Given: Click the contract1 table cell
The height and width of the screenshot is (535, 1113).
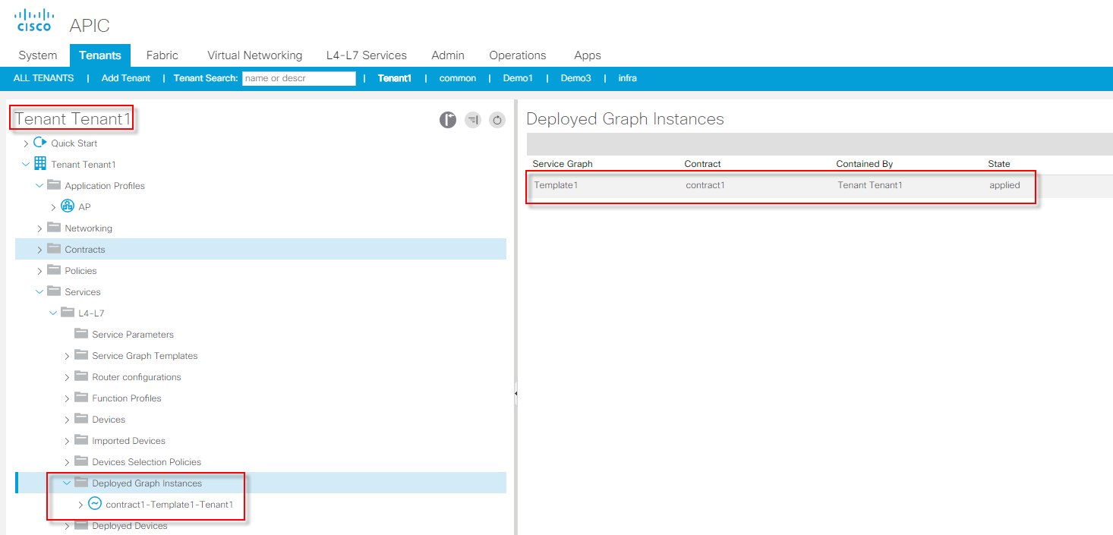Looking at the screenshot, I should point(705,185).
